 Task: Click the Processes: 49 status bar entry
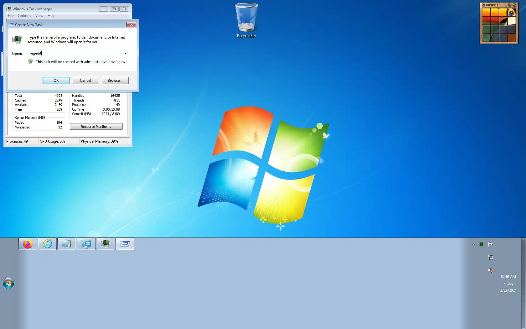(17, 141)
